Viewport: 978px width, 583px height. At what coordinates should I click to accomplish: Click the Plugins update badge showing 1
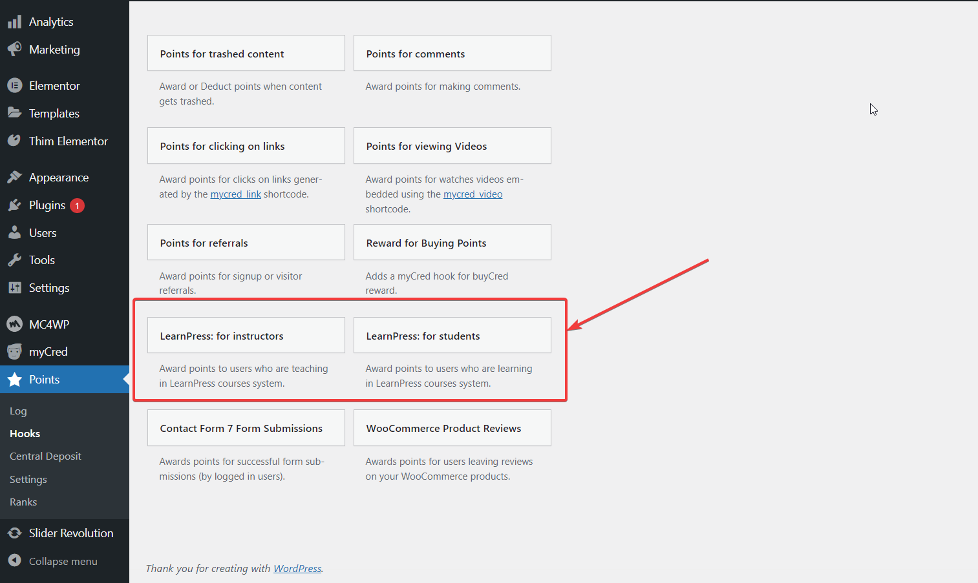[x=77, y=206]
